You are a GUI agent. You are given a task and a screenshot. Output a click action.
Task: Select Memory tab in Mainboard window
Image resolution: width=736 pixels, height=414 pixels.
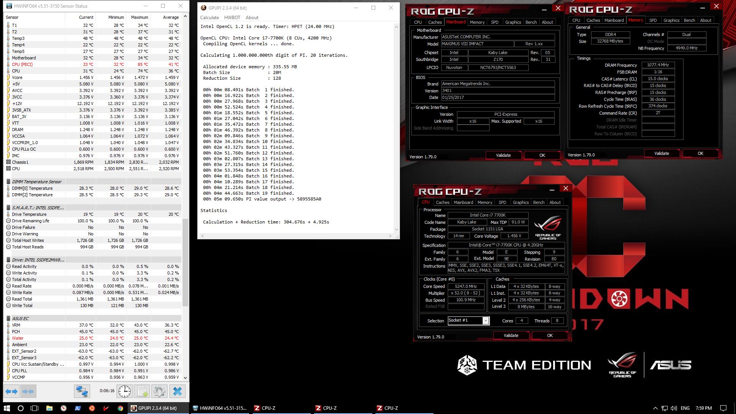[x=477, y=22]
